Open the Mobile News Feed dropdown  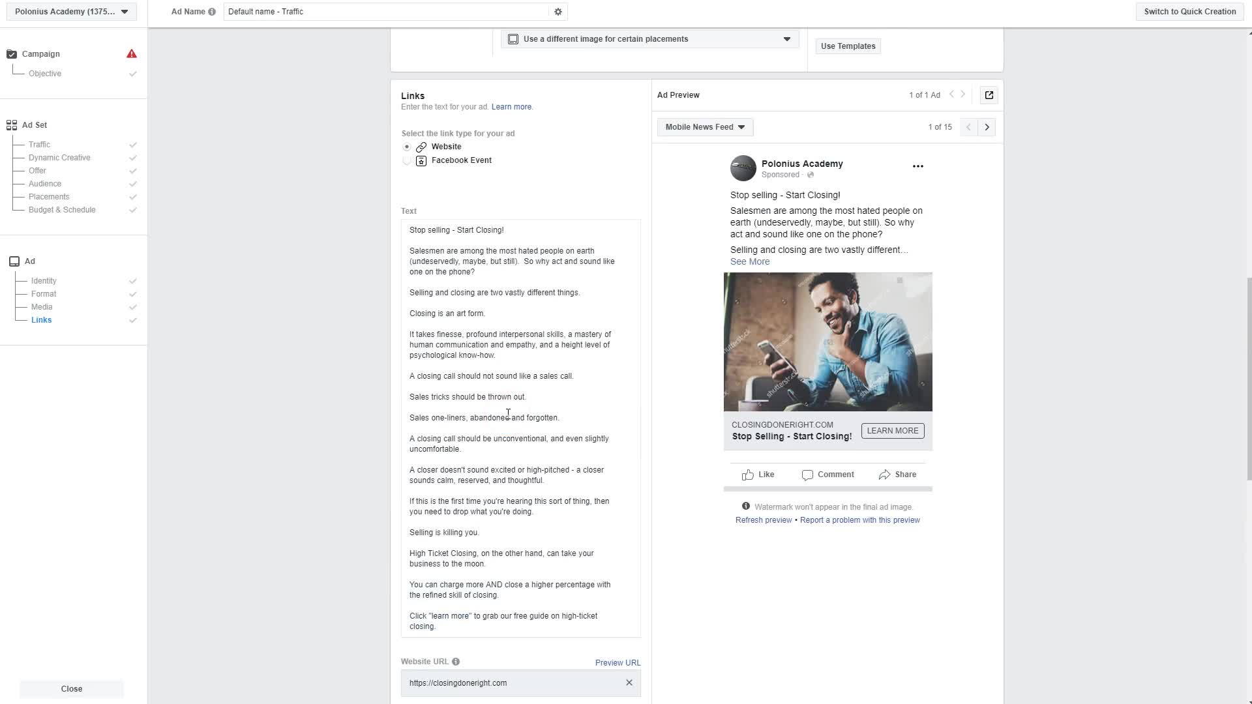pos(705,127)
